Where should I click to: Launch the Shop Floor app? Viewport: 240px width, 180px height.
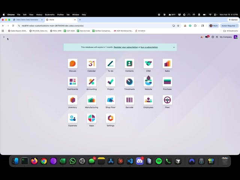pyautogui.click(x=110, y=100)
